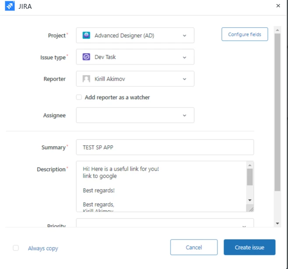
Task: Click the "link to google" text
Action: click(100, 176)
